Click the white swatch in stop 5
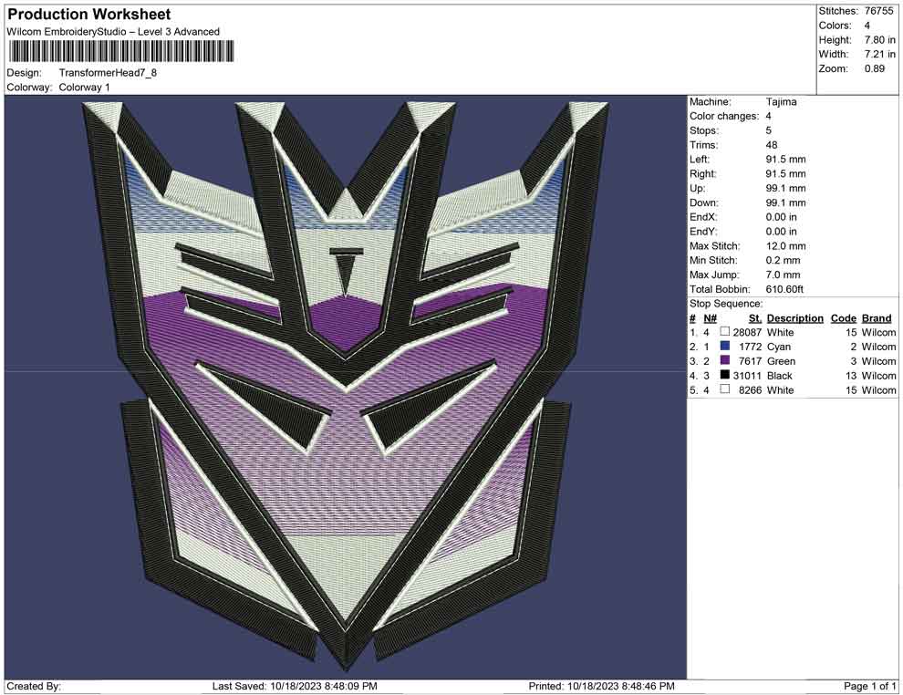The height and width of the screenshot is (695, 903). pyautogui.click(x=725, y=389)
